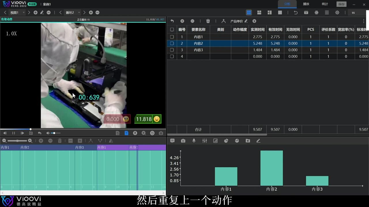Viewport: 369px width, 207px height.
Task: Click the camera snapshot icon in chart toolbar
Action: click(183, 141)
